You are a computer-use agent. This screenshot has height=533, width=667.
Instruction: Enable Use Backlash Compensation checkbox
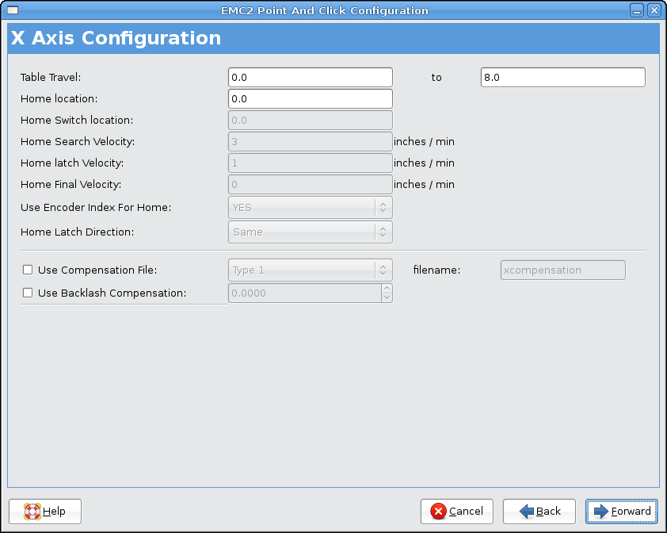[x=28, y=293]
